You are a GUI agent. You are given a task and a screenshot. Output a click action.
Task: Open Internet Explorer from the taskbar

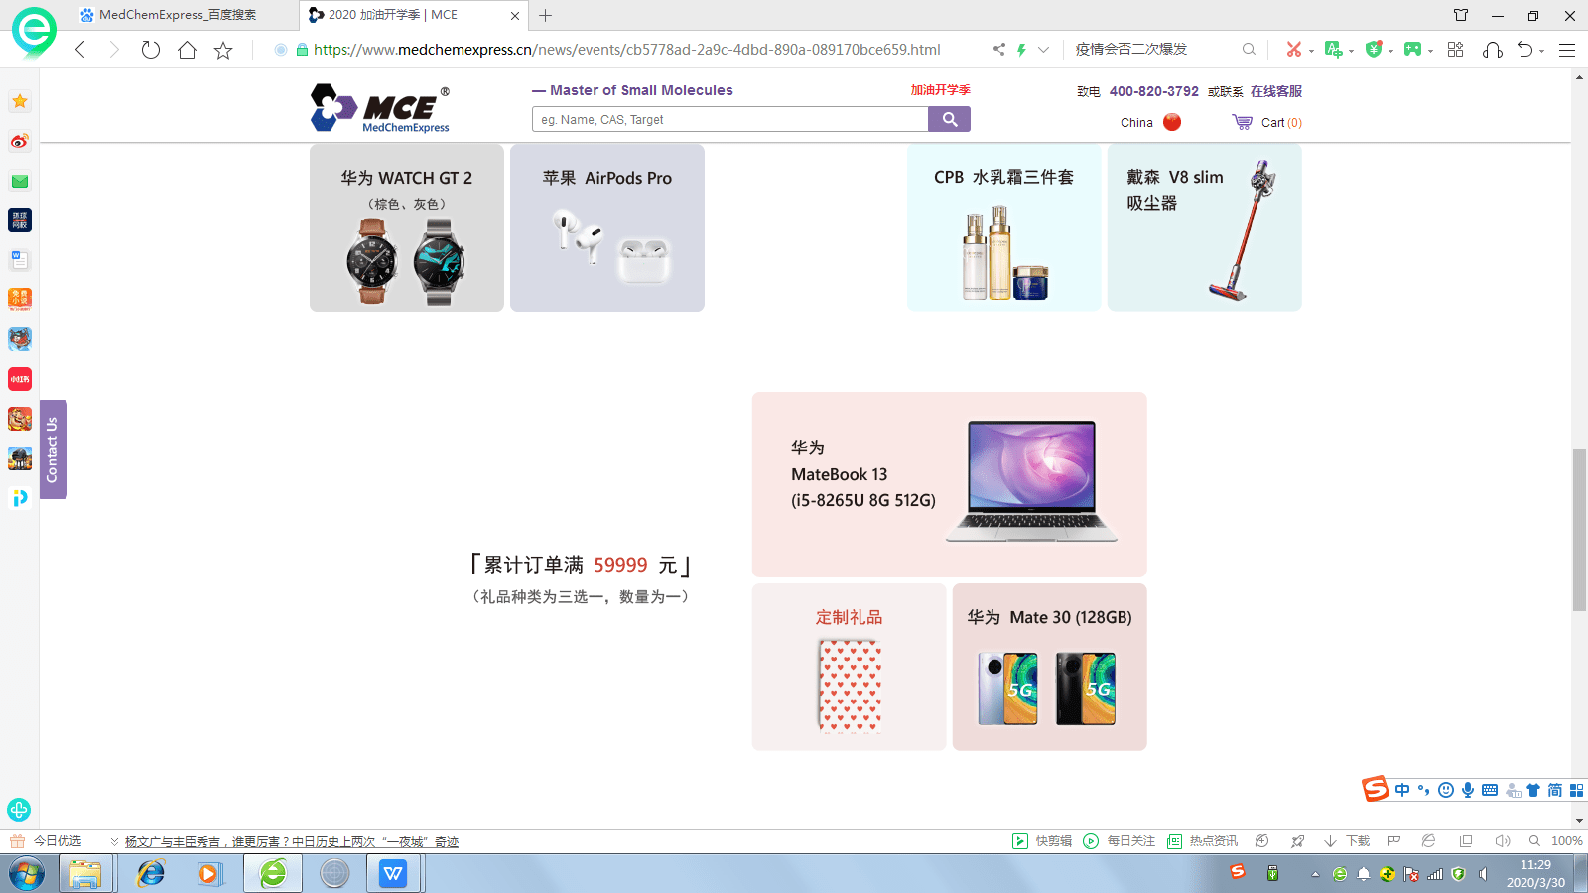pos(151,874)
